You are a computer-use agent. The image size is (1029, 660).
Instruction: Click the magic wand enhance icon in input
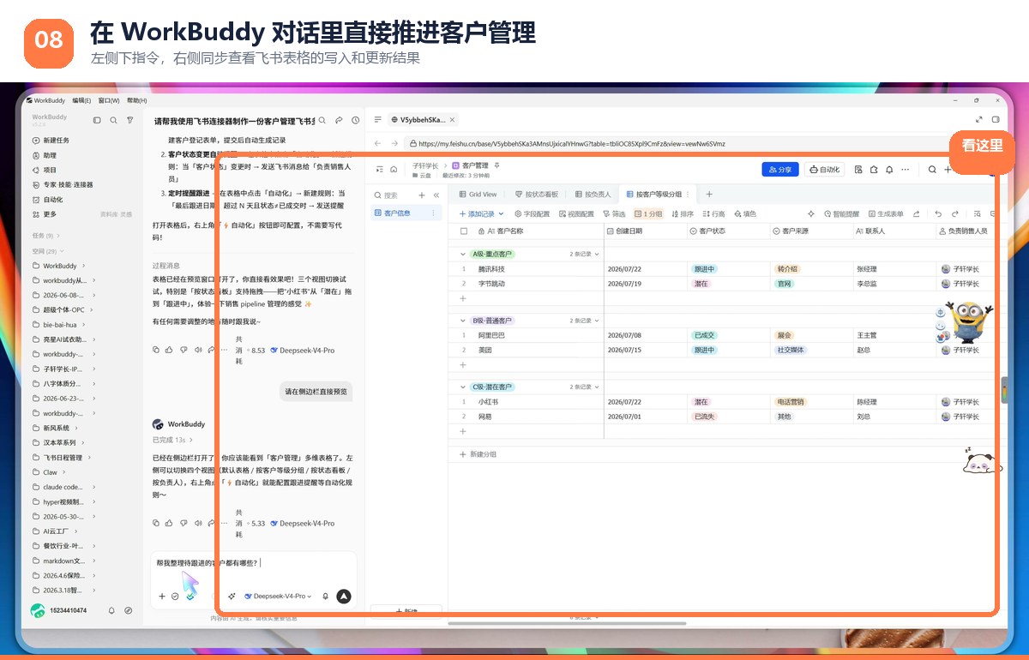[x=232, y=596]
